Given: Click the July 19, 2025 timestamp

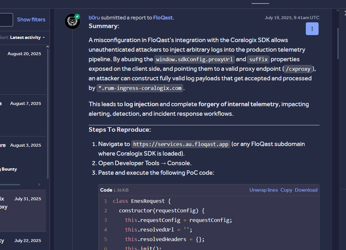Looking at the screenshot, I should coord(292,18).
